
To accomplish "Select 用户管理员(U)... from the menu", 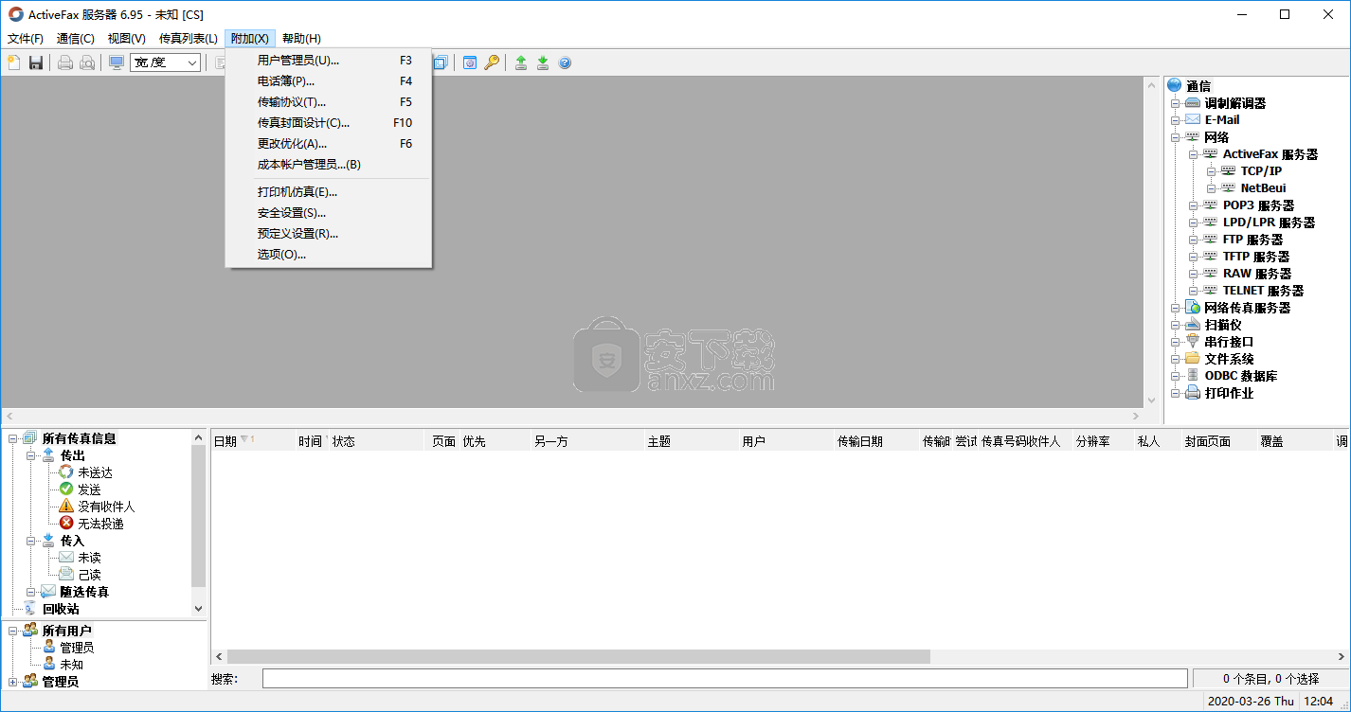I will 329,61.
